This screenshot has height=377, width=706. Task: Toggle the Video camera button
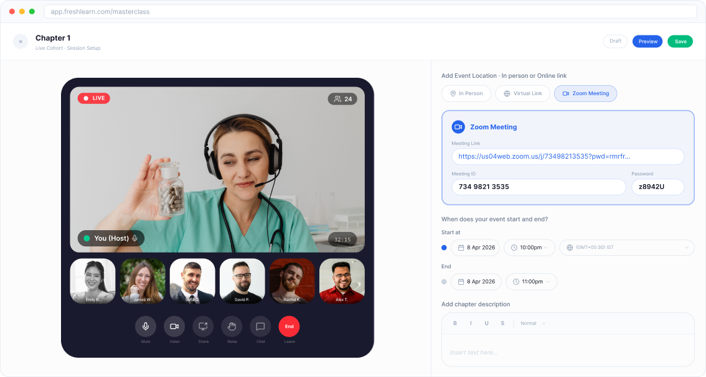174,326
